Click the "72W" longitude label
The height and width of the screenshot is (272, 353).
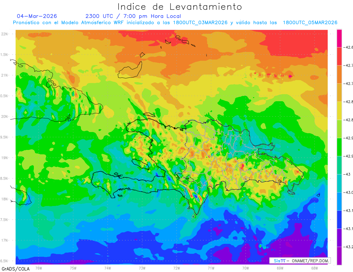pyautogui.click(x=176, y=268)
